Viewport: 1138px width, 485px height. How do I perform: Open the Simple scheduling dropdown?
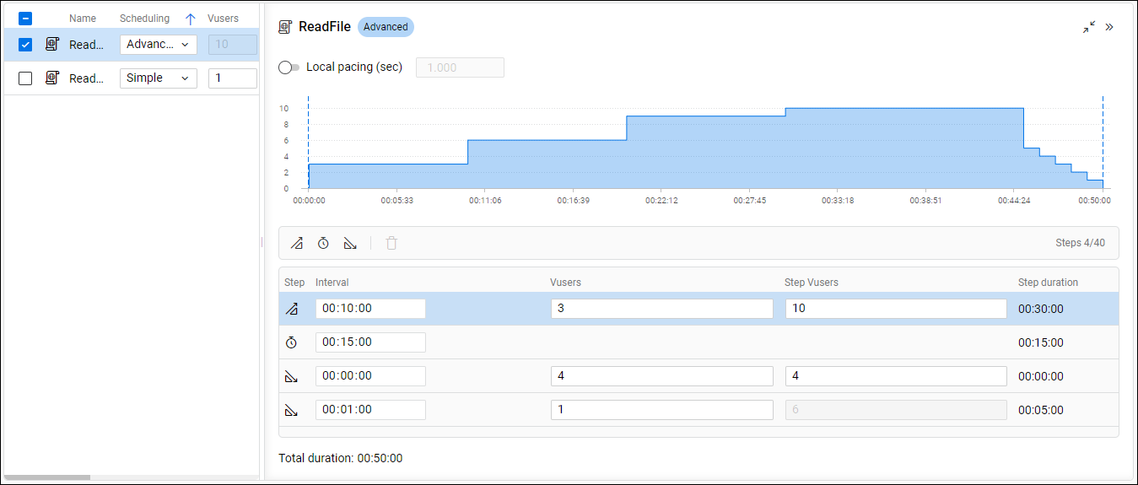[158, 78]
